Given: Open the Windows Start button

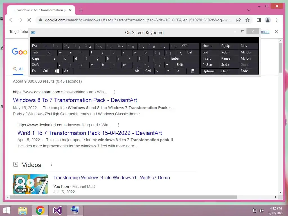Looking at the screenshot, I should (x=7, y=210).
